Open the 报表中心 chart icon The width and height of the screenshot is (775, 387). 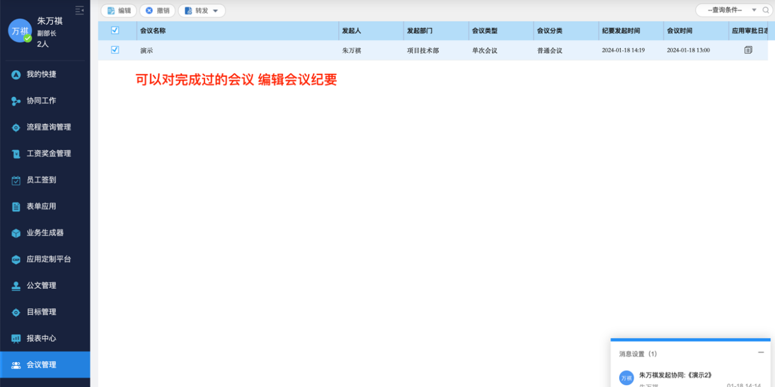[16, 339]
